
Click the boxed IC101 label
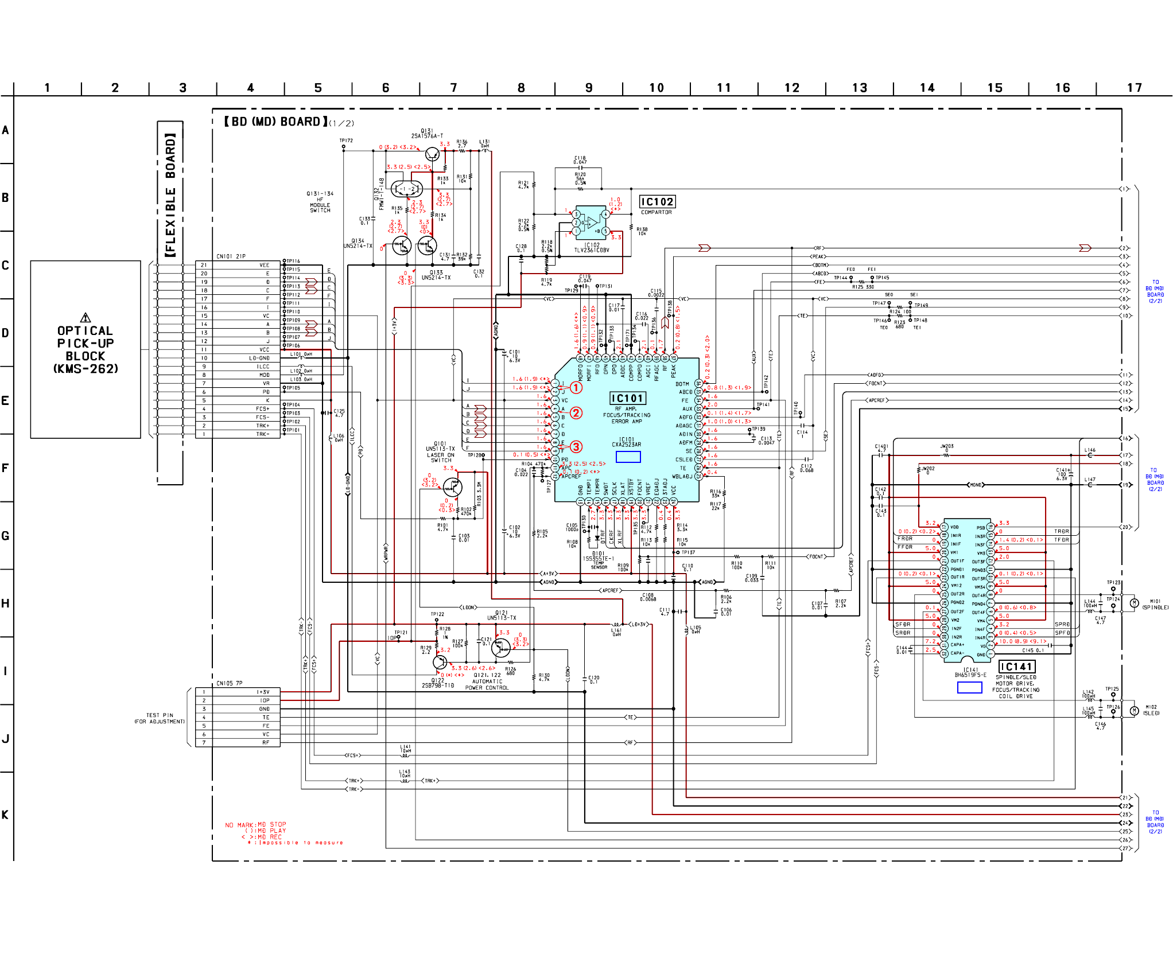[627, 398]
